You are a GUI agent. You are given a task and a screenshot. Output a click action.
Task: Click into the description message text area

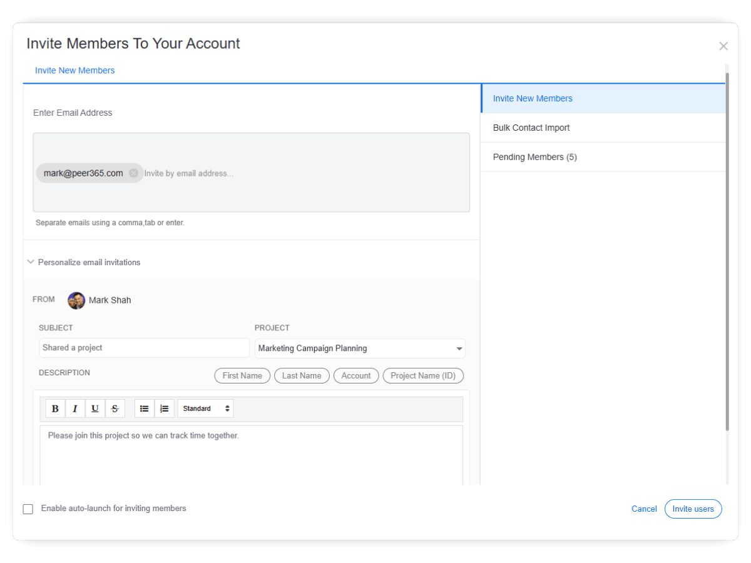[252, 455]
